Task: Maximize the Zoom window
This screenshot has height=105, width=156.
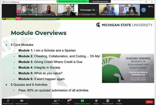Action: click(146, 2)
